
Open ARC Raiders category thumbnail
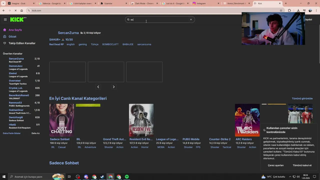pyautogui.click(x=247, y=120)
